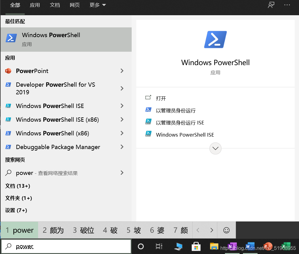Click Developer PowerShell for VS 2019 icon

point(8,85)
